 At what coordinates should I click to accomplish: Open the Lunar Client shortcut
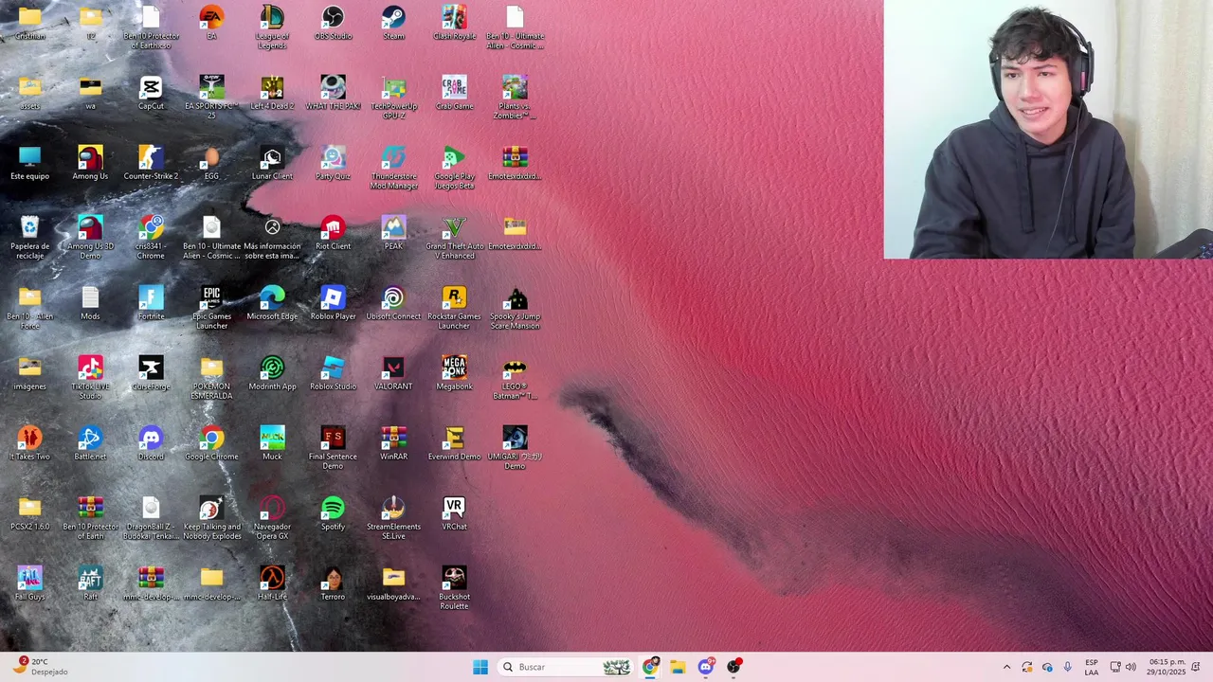click(272, 163)
